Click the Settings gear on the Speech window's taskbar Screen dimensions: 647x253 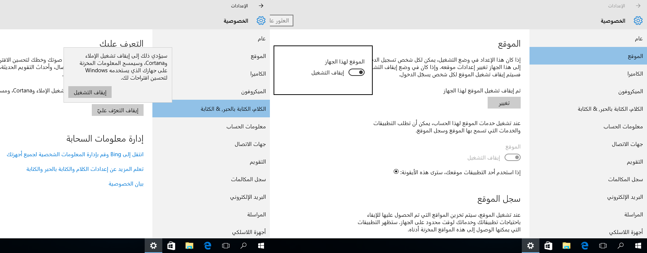(153, 246)
